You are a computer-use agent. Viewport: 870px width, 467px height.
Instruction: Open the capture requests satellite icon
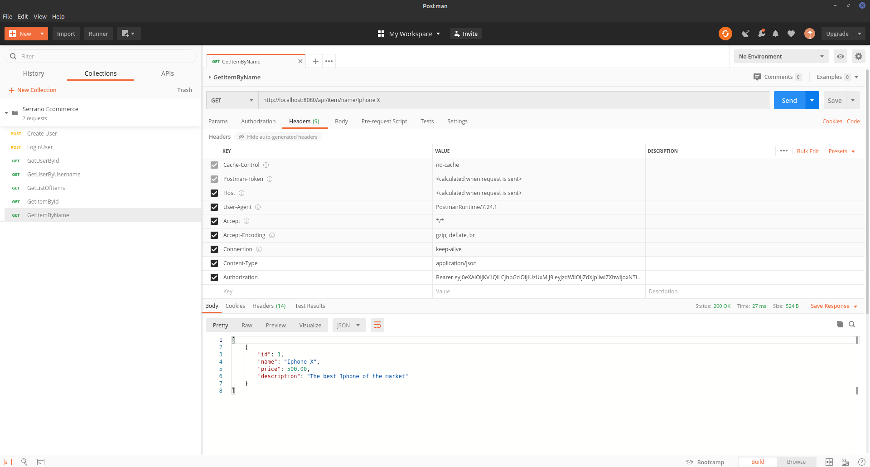pos(745,34)
